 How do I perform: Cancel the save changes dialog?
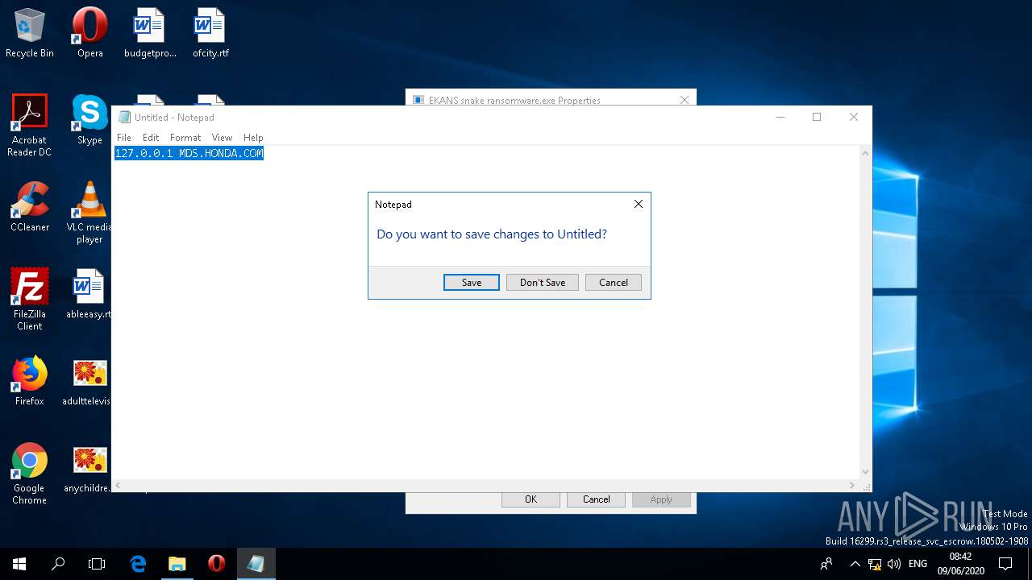click(x=614, y=282)
